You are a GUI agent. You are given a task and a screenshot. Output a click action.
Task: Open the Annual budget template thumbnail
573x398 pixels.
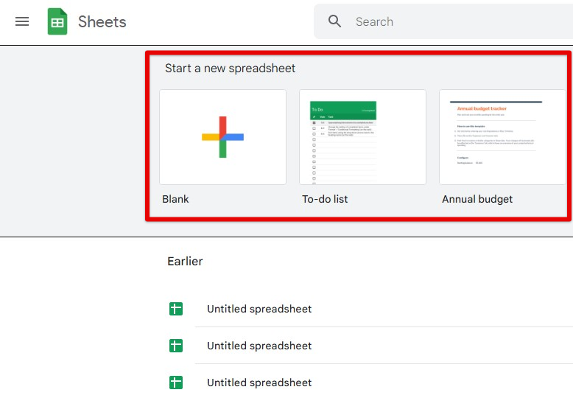tap(502, 137)
